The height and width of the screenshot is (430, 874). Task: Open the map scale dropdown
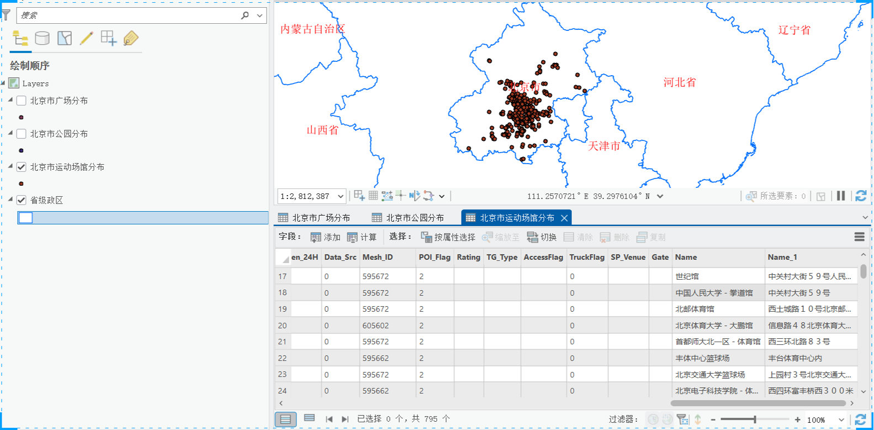click(341, 196)
